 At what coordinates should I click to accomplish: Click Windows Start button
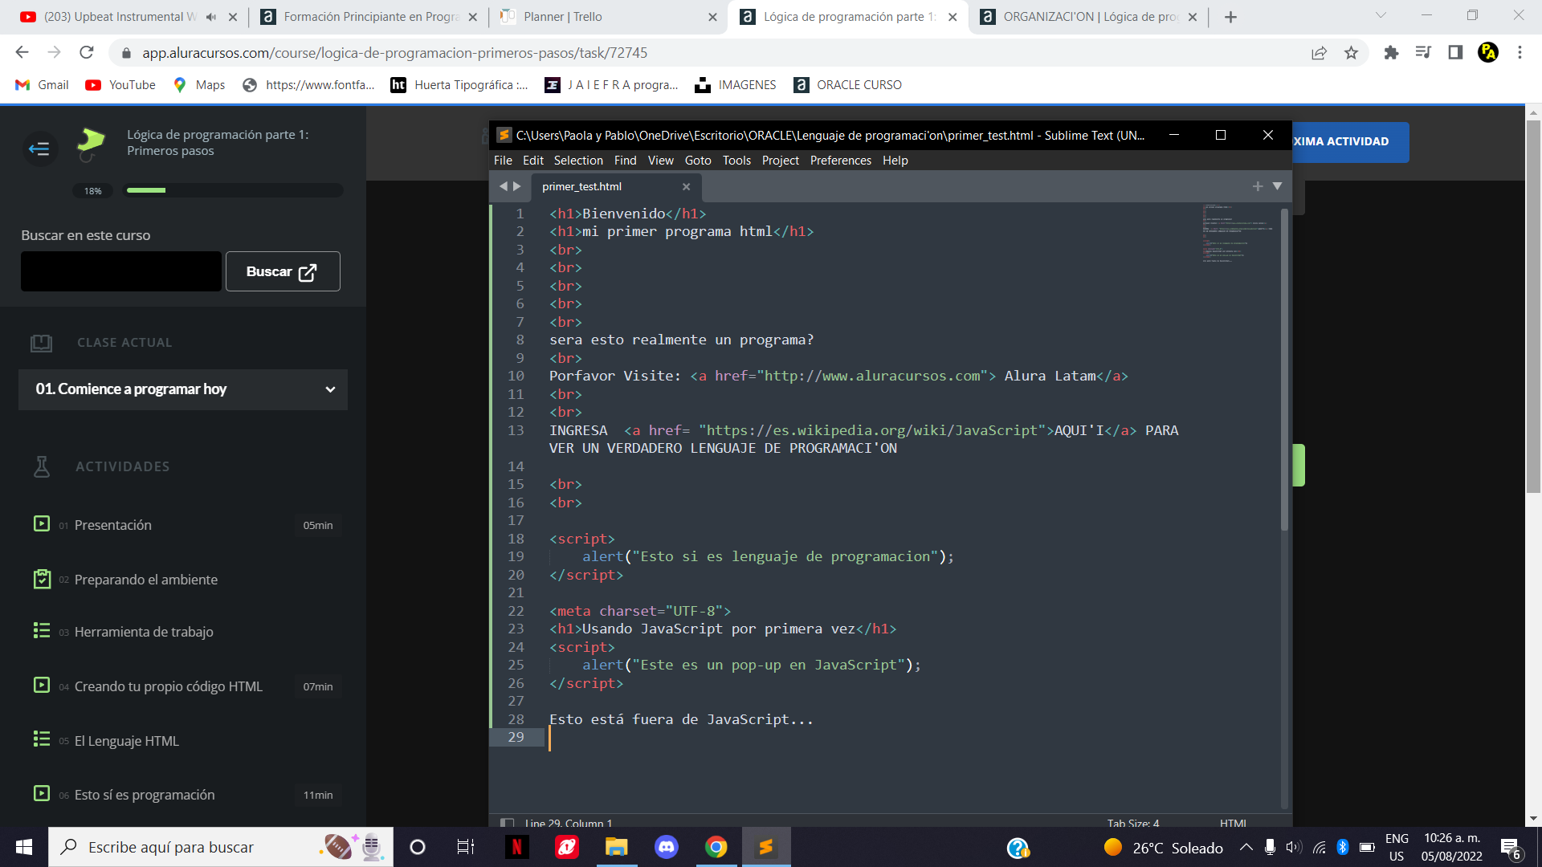click(x=24, y=847)
